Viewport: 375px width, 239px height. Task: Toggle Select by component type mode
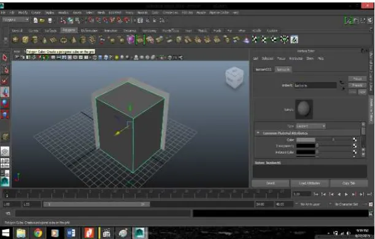(77, 21)
